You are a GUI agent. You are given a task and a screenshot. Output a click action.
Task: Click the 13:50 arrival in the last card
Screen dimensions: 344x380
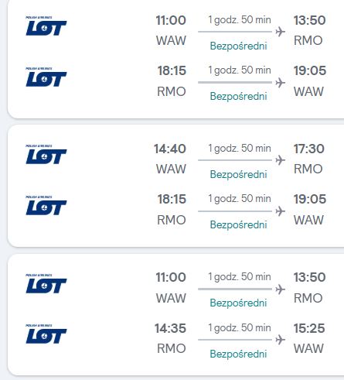tap(309, 277)
